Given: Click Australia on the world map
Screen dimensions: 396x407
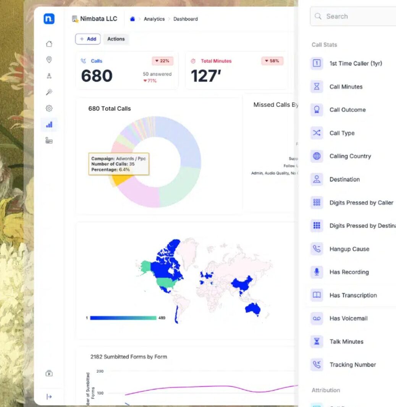Looking at the screenshot, I should point(252,308).
